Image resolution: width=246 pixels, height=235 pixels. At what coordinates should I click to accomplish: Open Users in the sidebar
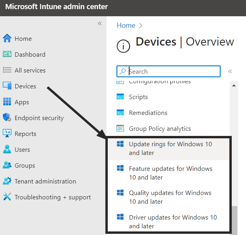(x=22, y=150)
